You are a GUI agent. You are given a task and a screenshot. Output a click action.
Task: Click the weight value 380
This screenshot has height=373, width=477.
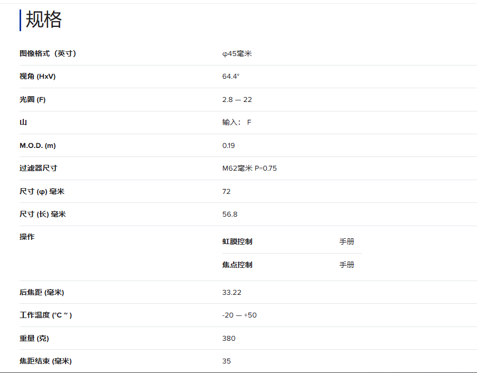coord(229,338)
